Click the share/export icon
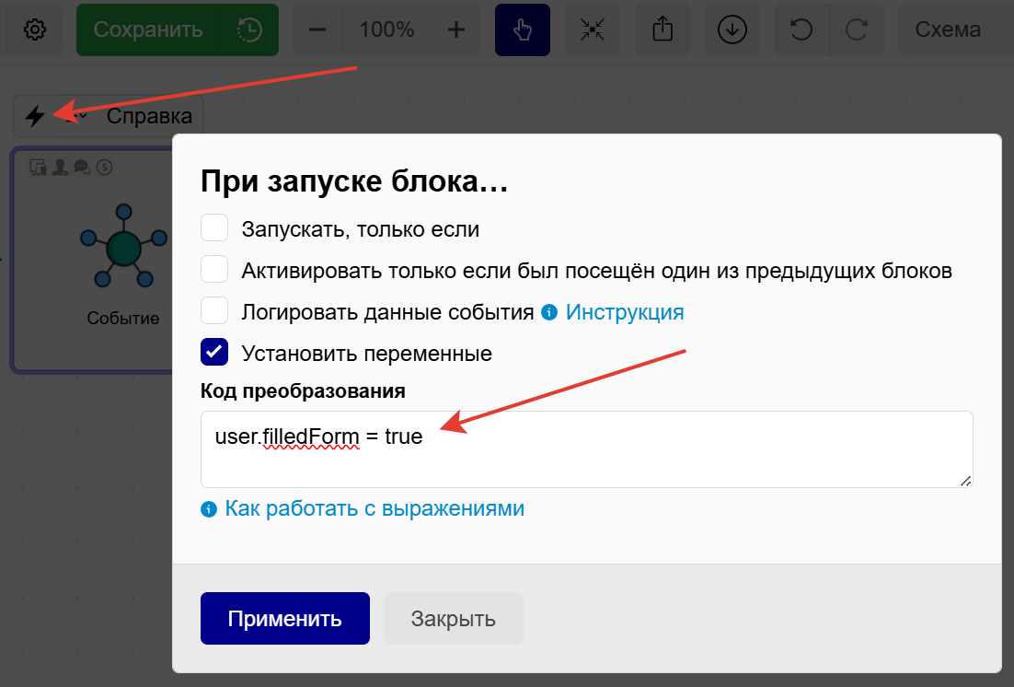Screen dimensions: 1014x687 tap(663, 29)
